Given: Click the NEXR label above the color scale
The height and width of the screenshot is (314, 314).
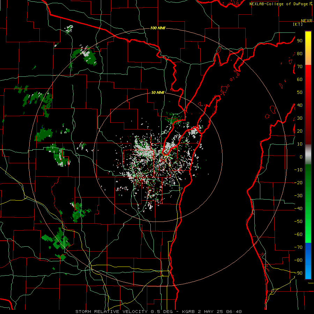Looking at the screenshot, I should (x=307, y=21).
